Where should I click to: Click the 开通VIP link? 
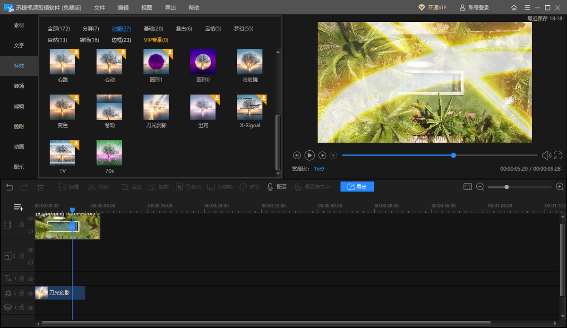[432, 8]
